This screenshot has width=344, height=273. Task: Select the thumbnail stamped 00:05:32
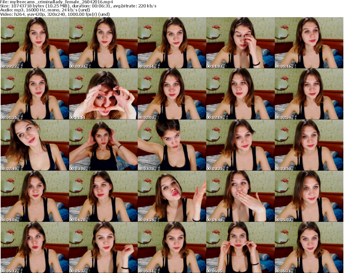[103, 247]
